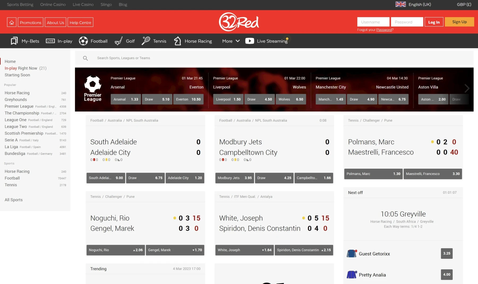Expand the More sports dropdown
The width and height of the screenshot is (478, 284).
[x=231, y=41]
